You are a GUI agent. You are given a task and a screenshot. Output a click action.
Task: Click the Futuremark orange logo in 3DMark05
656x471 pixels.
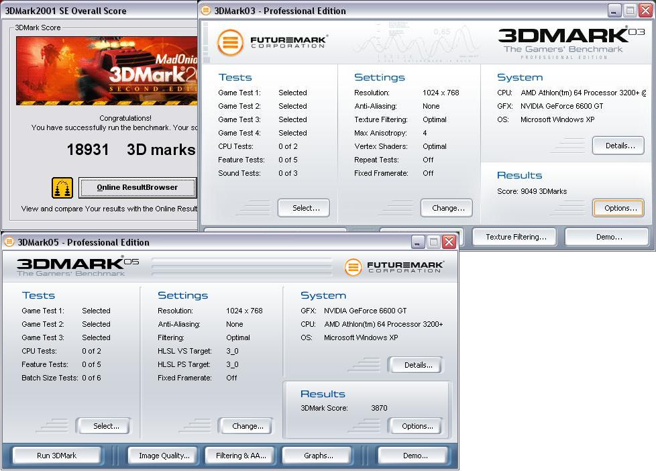(x=353, y=267)
